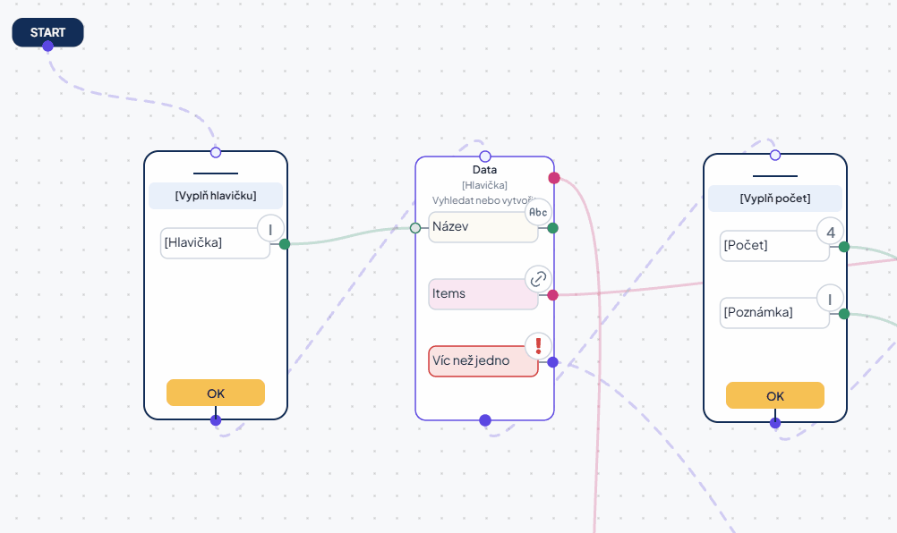897x533 pixels.
Task: Select the START node
Action: (48, 32)
